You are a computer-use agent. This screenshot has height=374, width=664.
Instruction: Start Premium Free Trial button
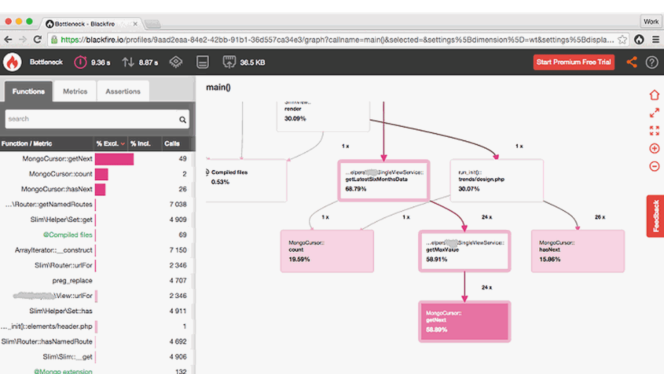pyautogui.click(x=574, y=62)
